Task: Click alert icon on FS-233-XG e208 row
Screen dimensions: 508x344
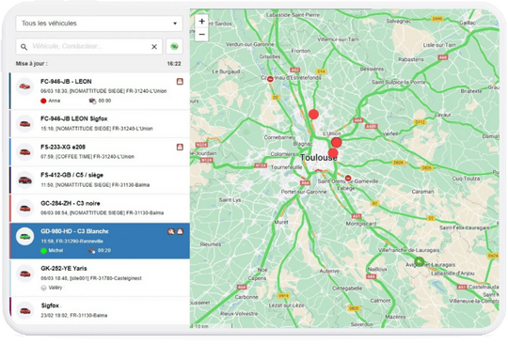Action: (180, 147)
